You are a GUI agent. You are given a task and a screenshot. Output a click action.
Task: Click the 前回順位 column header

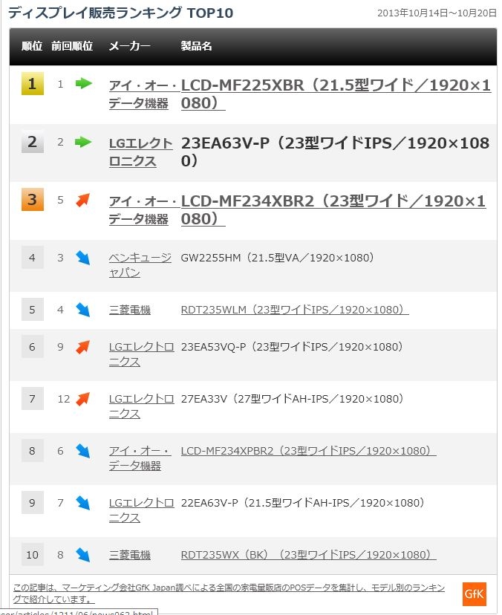[72, 46]
